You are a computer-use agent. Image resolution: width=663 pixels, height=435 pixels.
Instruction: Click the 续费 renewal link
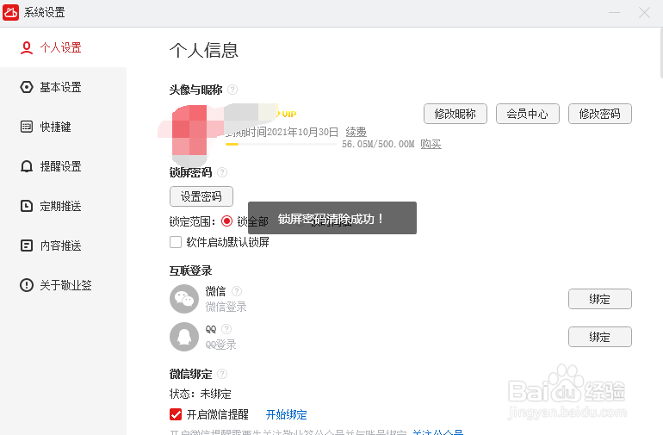point(356,132)
